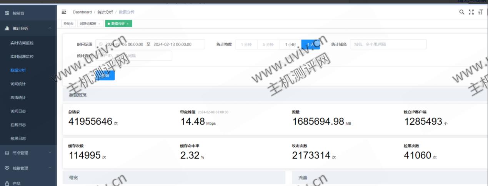Collapse the sidebar with the hamburger icon

64,12
